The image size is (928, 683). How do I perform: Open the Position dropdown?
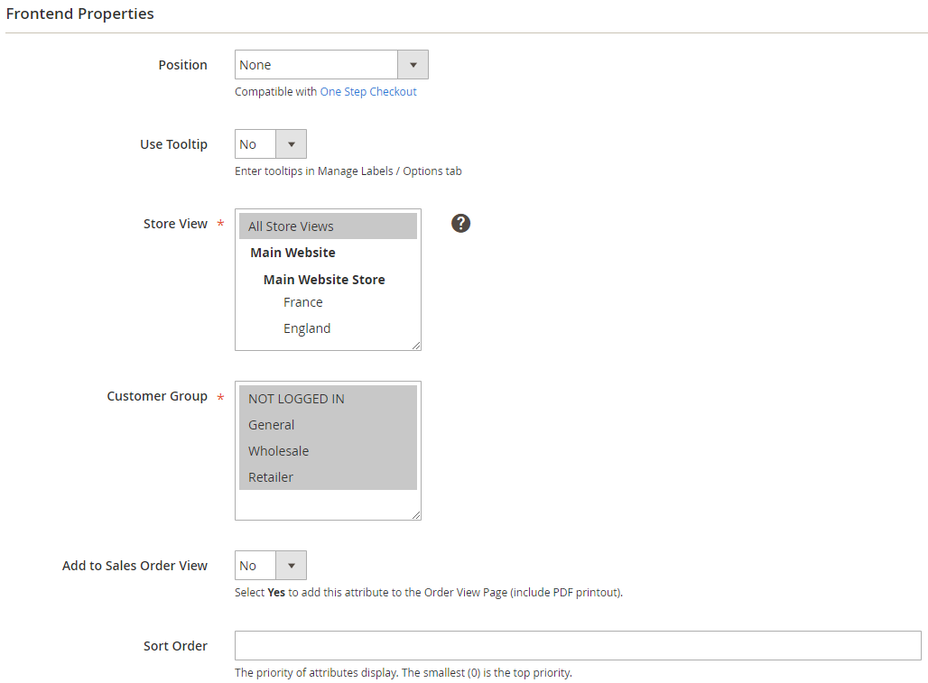click(x=318, y=65)
